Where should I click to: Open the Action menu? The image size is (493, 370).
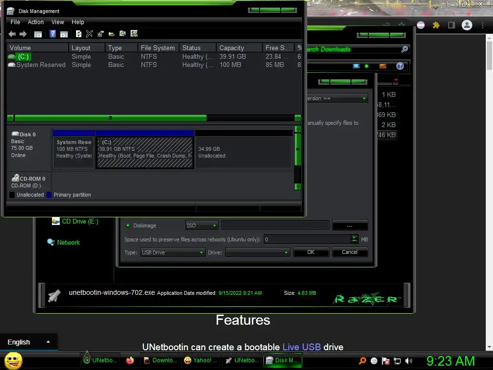pos(36,22)
